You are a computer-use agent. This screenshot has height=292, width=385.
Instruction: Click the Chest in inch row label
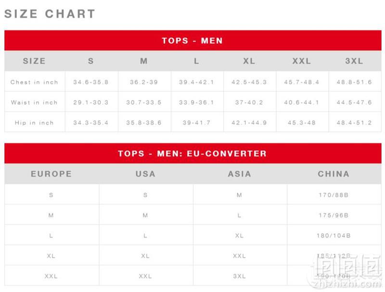[34, 82]
